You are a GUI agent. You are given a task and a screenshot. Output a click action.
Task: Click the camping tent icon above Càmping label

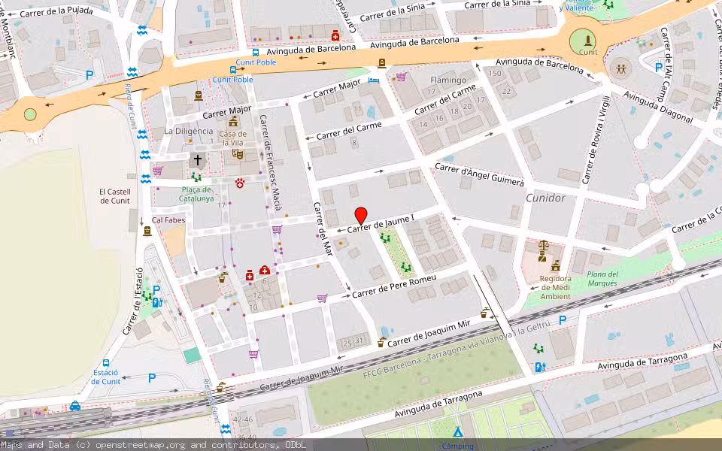(x=457, y=432)
